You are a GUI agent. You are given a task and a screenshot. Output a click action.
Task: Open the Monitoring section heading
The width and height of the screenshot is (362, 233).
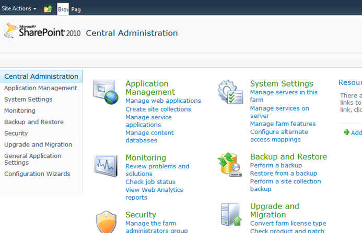[x=146, y=157]
